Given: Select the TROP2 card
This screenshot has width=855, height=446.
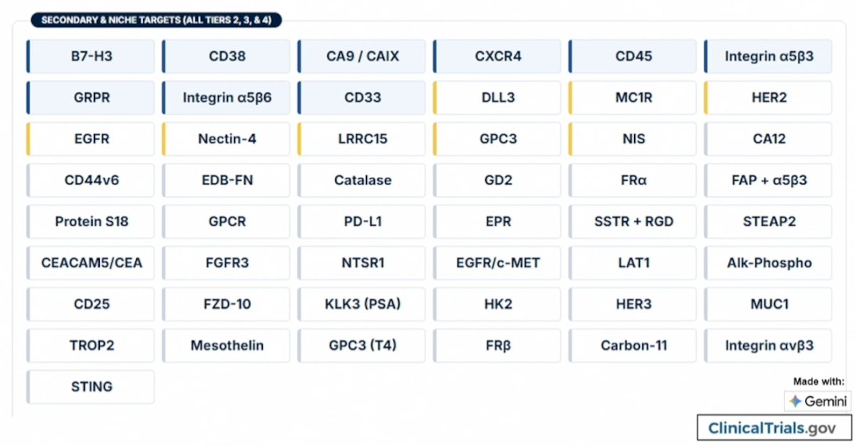Looking at the screenshot, I should pos(90,345).
